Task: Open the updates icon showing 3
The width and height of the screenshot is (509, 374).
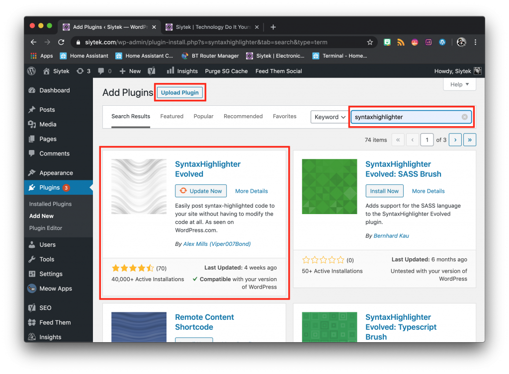Action: coord(84,71)
